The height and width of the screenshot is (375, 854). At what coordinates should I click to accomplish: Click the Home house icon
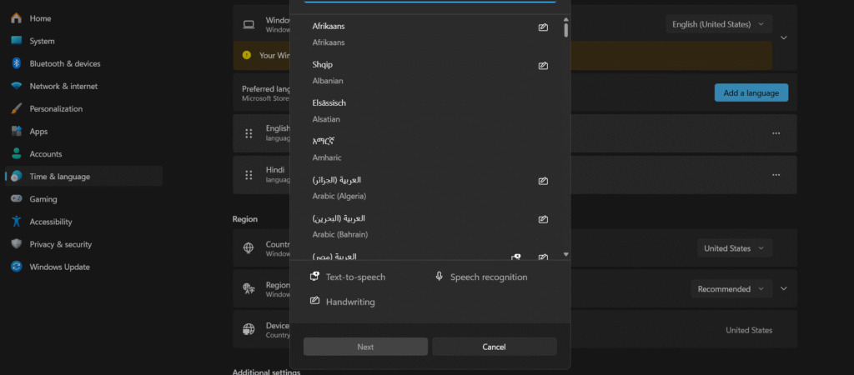[x=17, y=18]
